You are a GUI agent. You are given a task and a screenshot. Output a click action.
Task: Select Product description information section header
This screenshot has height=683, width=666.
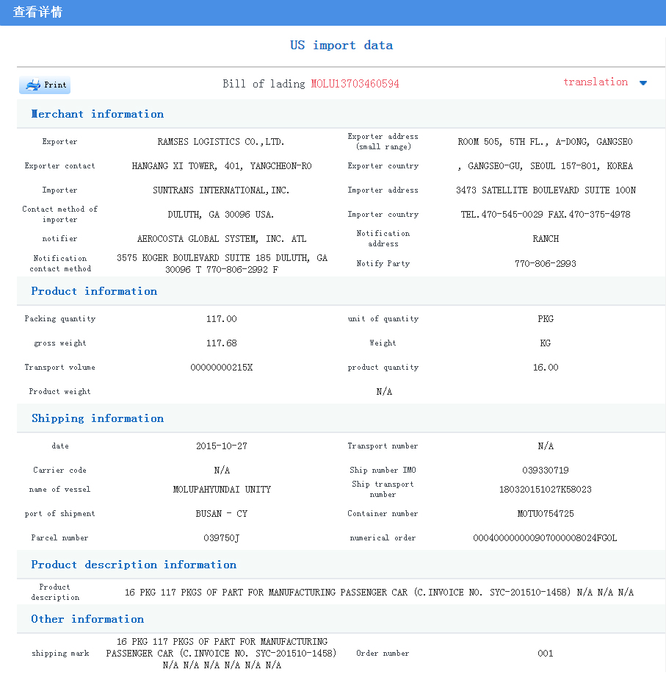click(x=134, y=565)
